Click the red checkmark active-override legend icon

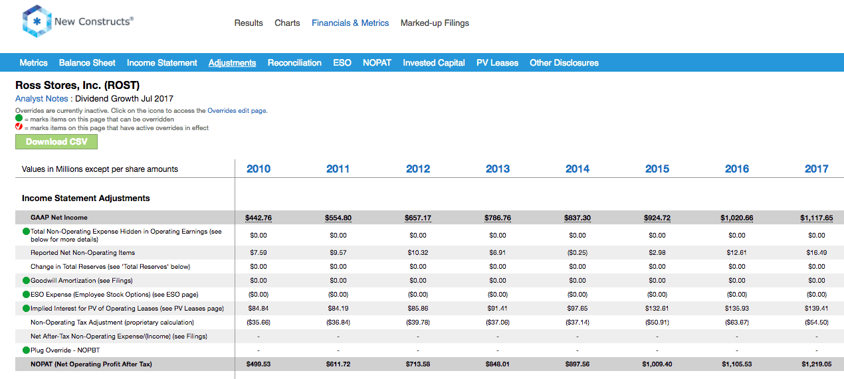pyautogui.click(x=19, y=127)
